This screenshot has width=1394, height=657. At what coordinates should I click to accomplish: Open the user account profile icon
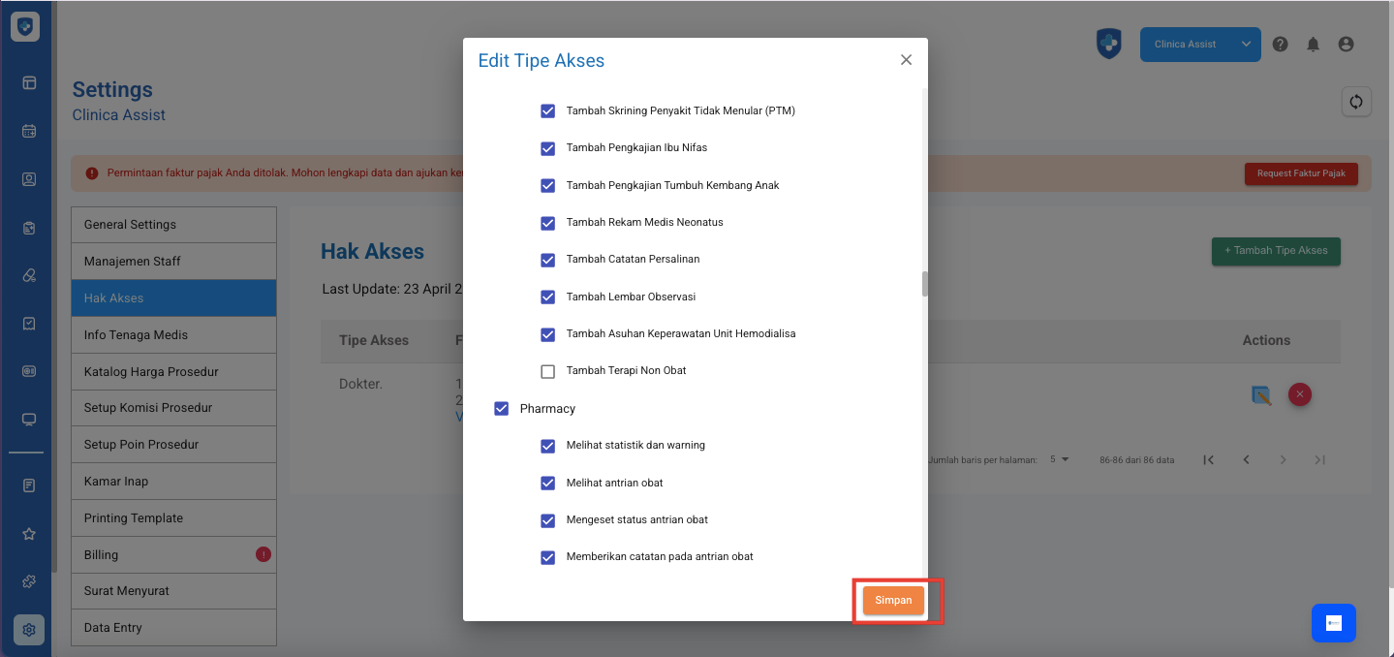pyautogui.click(x=1345, y=45)
